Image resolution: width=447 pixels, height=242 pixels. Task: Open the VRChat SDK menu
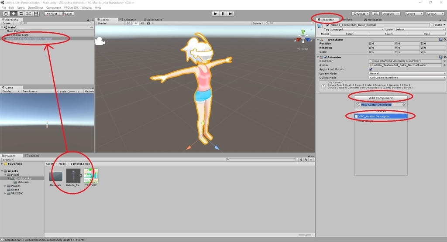(x=71, y=8)
